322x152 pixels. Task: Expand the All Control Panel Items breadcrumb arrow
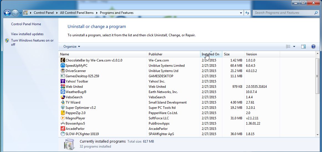point(97,13)
